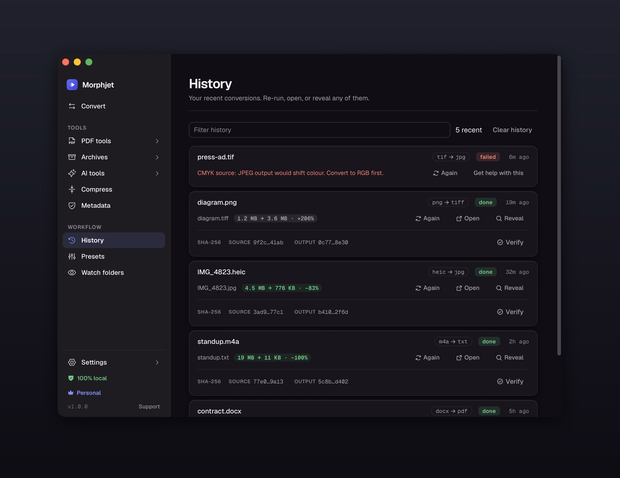Click Clear history
Screen dimensions: 620x478
[x=512, y=130]
